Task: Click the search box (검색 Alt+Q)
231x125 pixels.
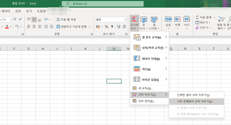Action: click(x=102, y=4)
